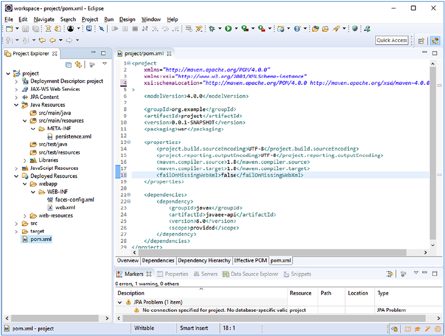Switch to the Effective POM tab
Viewport: 445px width, 336px height.
point(250,261)
